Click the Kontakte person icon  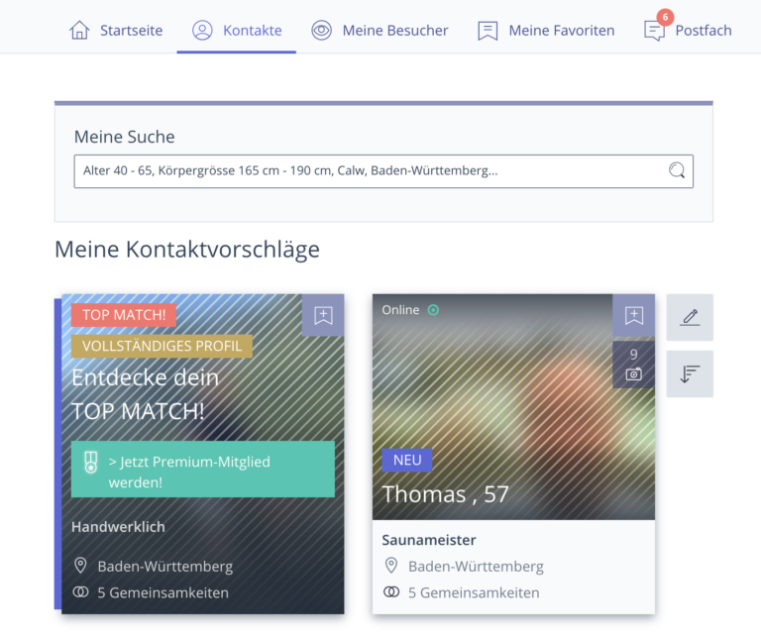202,30
